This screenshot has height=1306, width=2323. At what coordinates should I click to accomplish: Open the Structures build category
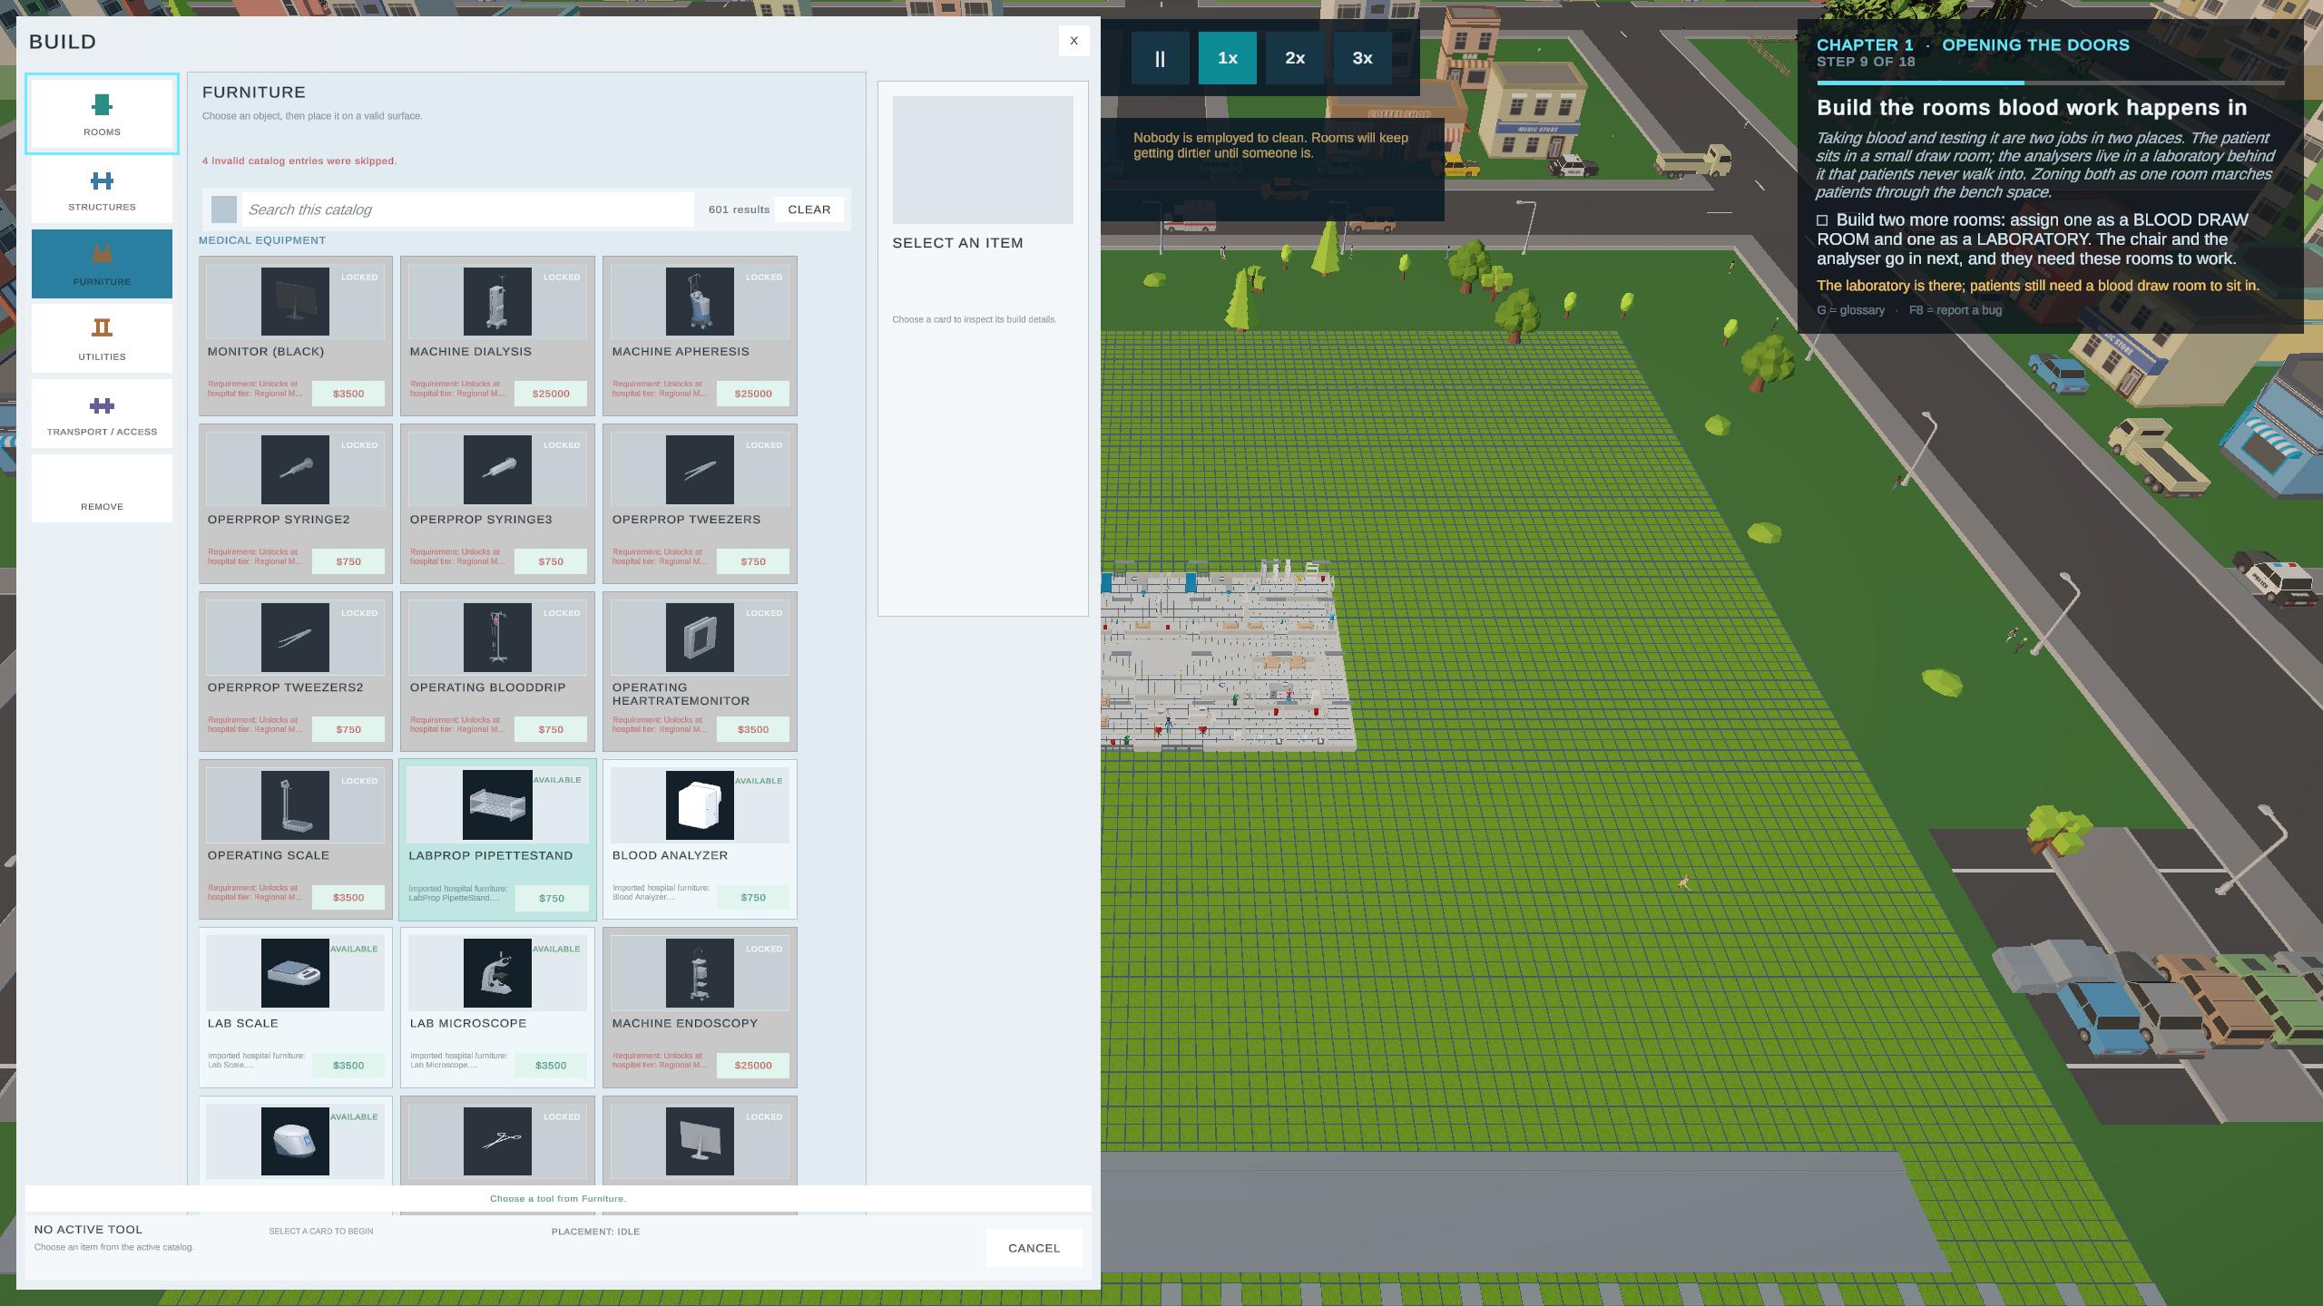point(102,189)
